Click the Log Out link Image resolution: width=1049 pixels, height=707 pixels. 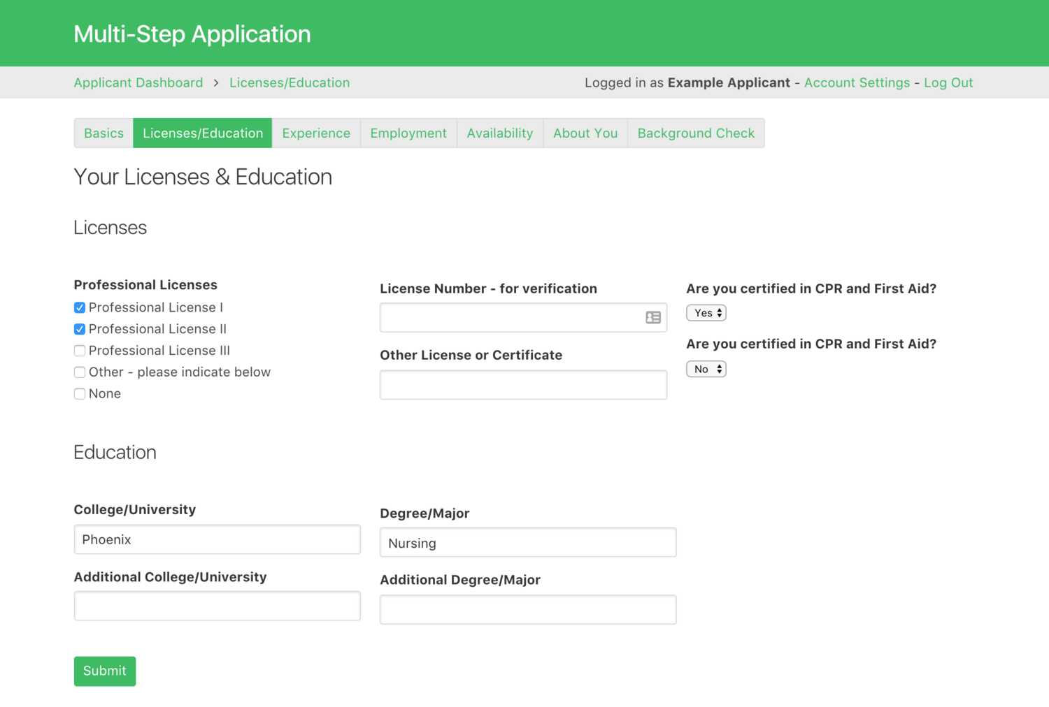(948, 82)
